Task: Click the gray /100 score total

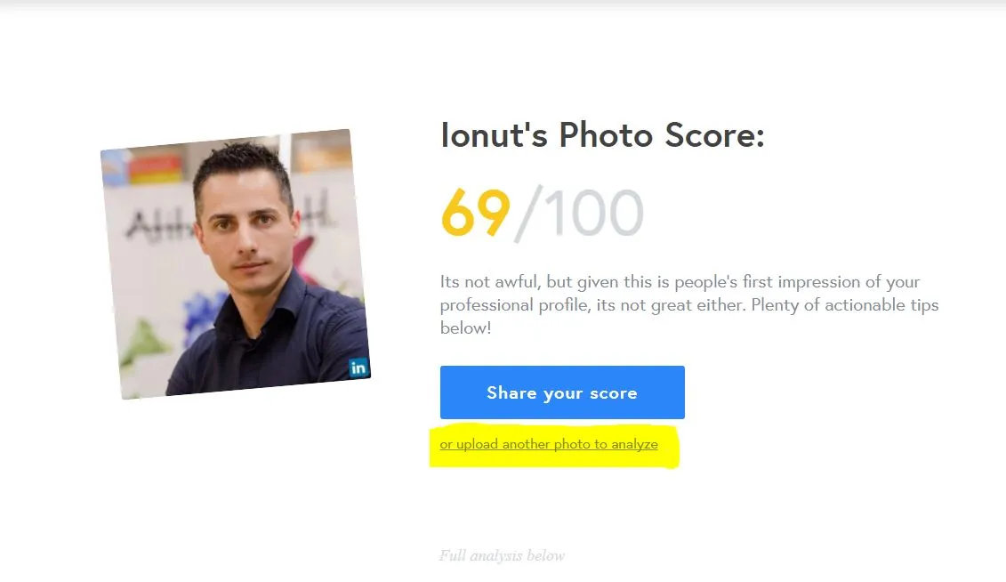Action: 579,214
